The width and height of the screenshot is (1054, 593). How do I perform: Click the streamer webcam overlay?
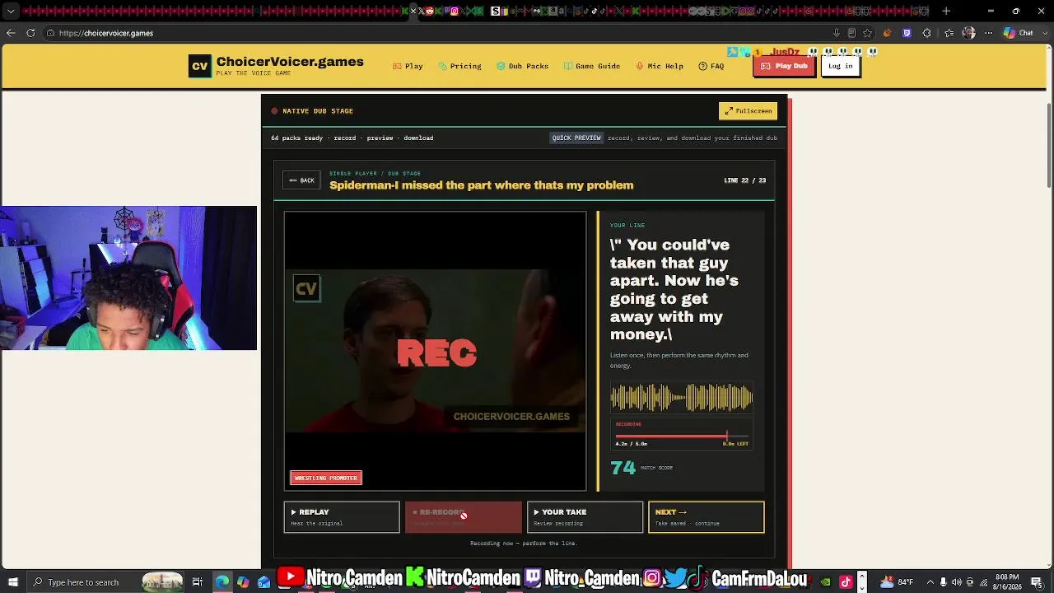[128, 278]
